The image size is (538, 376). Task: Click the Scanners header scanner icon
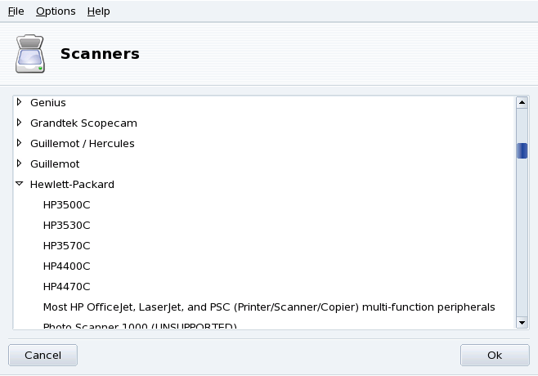(x=30, y=54)
